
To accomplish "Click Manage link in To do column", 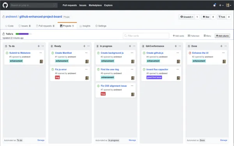I will pos(41,140).
